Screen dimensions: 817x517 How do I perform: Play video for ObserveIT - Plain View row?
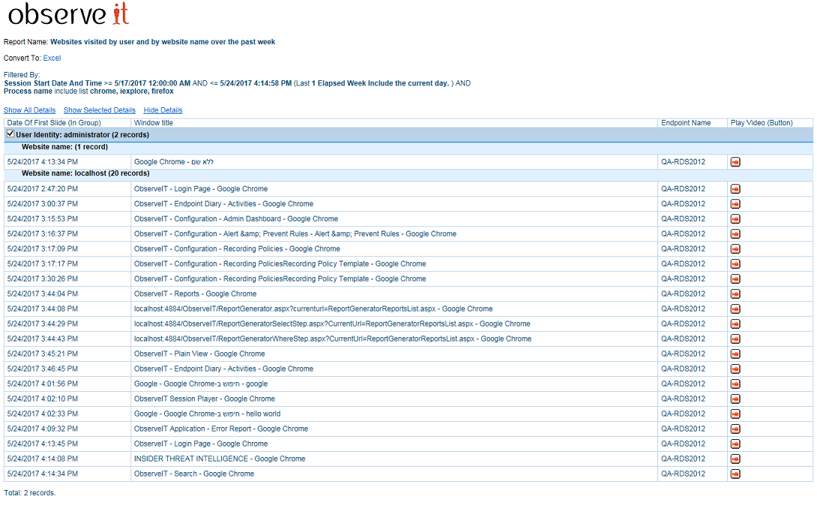[x=735, y=354]
